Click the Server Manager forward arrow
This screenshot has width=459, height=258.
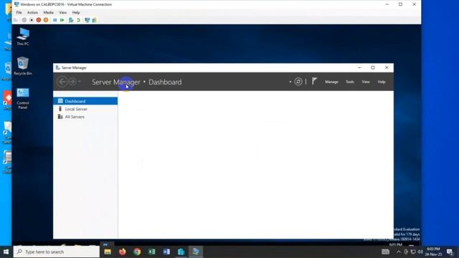[x=72, y=82]
